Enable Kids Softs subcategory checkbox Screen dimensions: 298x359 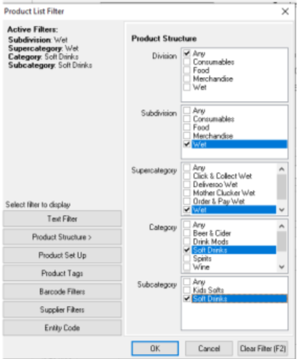point(187,290)
